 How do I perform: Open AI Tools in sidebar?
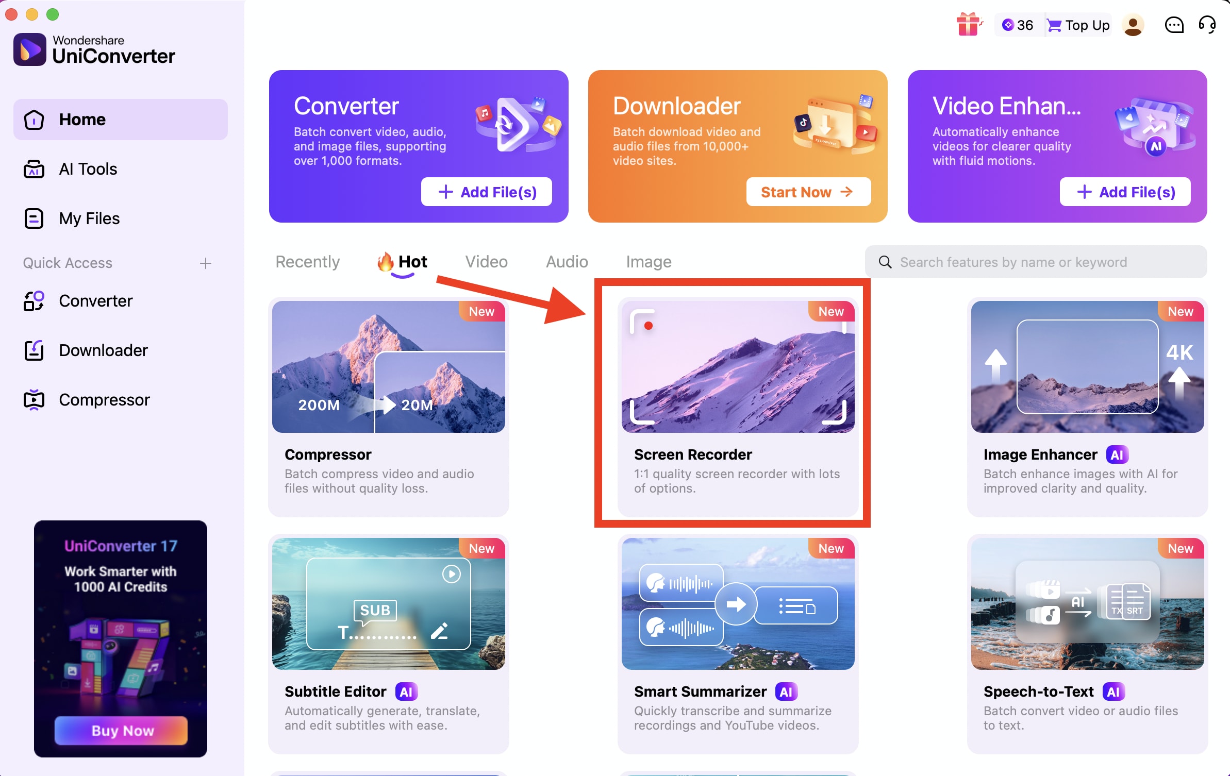(88, 169)
